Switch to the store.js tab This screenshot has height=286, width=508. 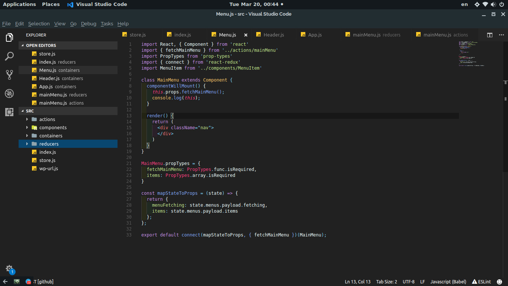(x=137, y=35)
